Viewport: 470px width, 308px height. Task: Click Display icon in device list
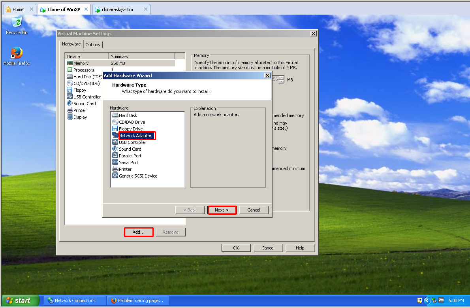[70, 117]
